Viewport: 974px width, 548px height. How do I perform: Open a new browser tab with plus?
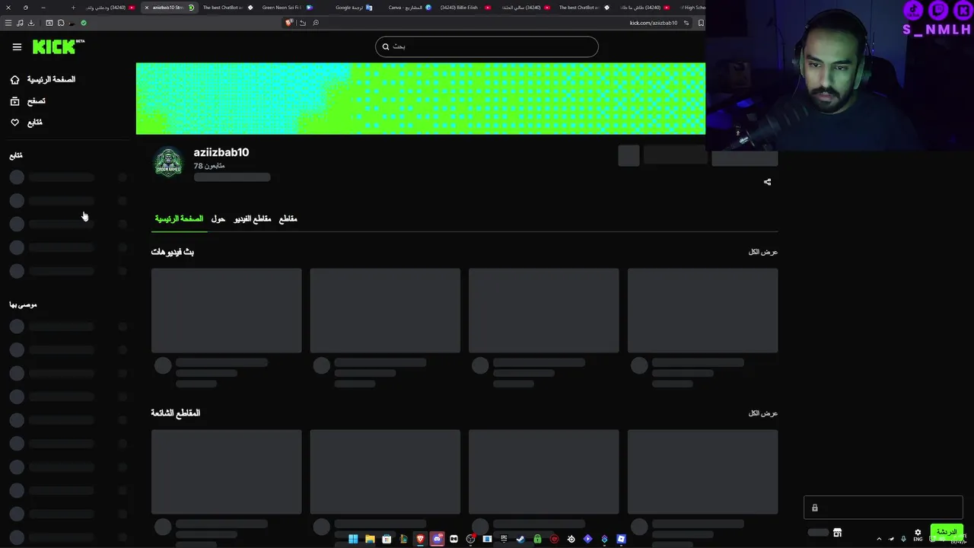[x=73, y=8]
